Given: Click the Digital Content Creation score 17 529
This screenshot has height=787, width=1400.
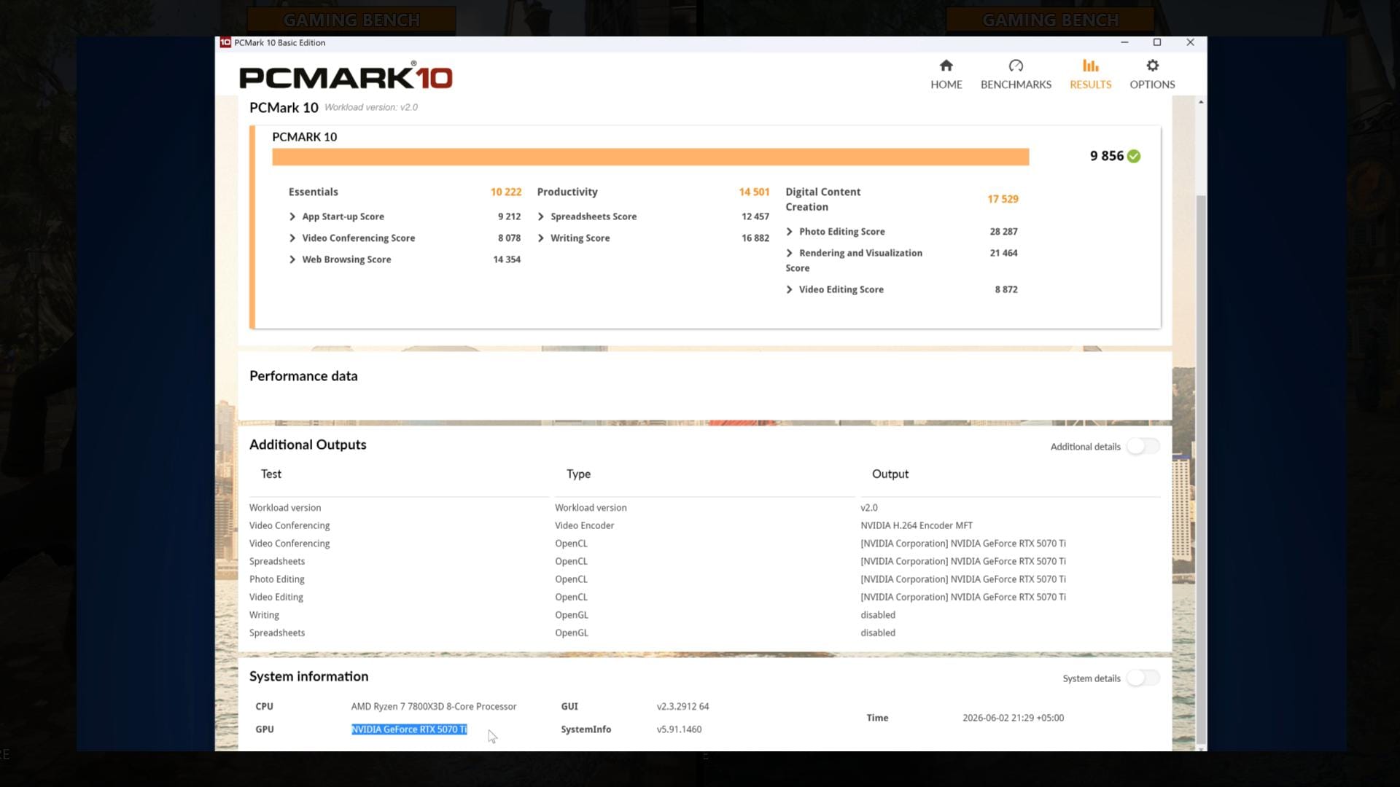Looking at the screenshot, I should 1003,199.
